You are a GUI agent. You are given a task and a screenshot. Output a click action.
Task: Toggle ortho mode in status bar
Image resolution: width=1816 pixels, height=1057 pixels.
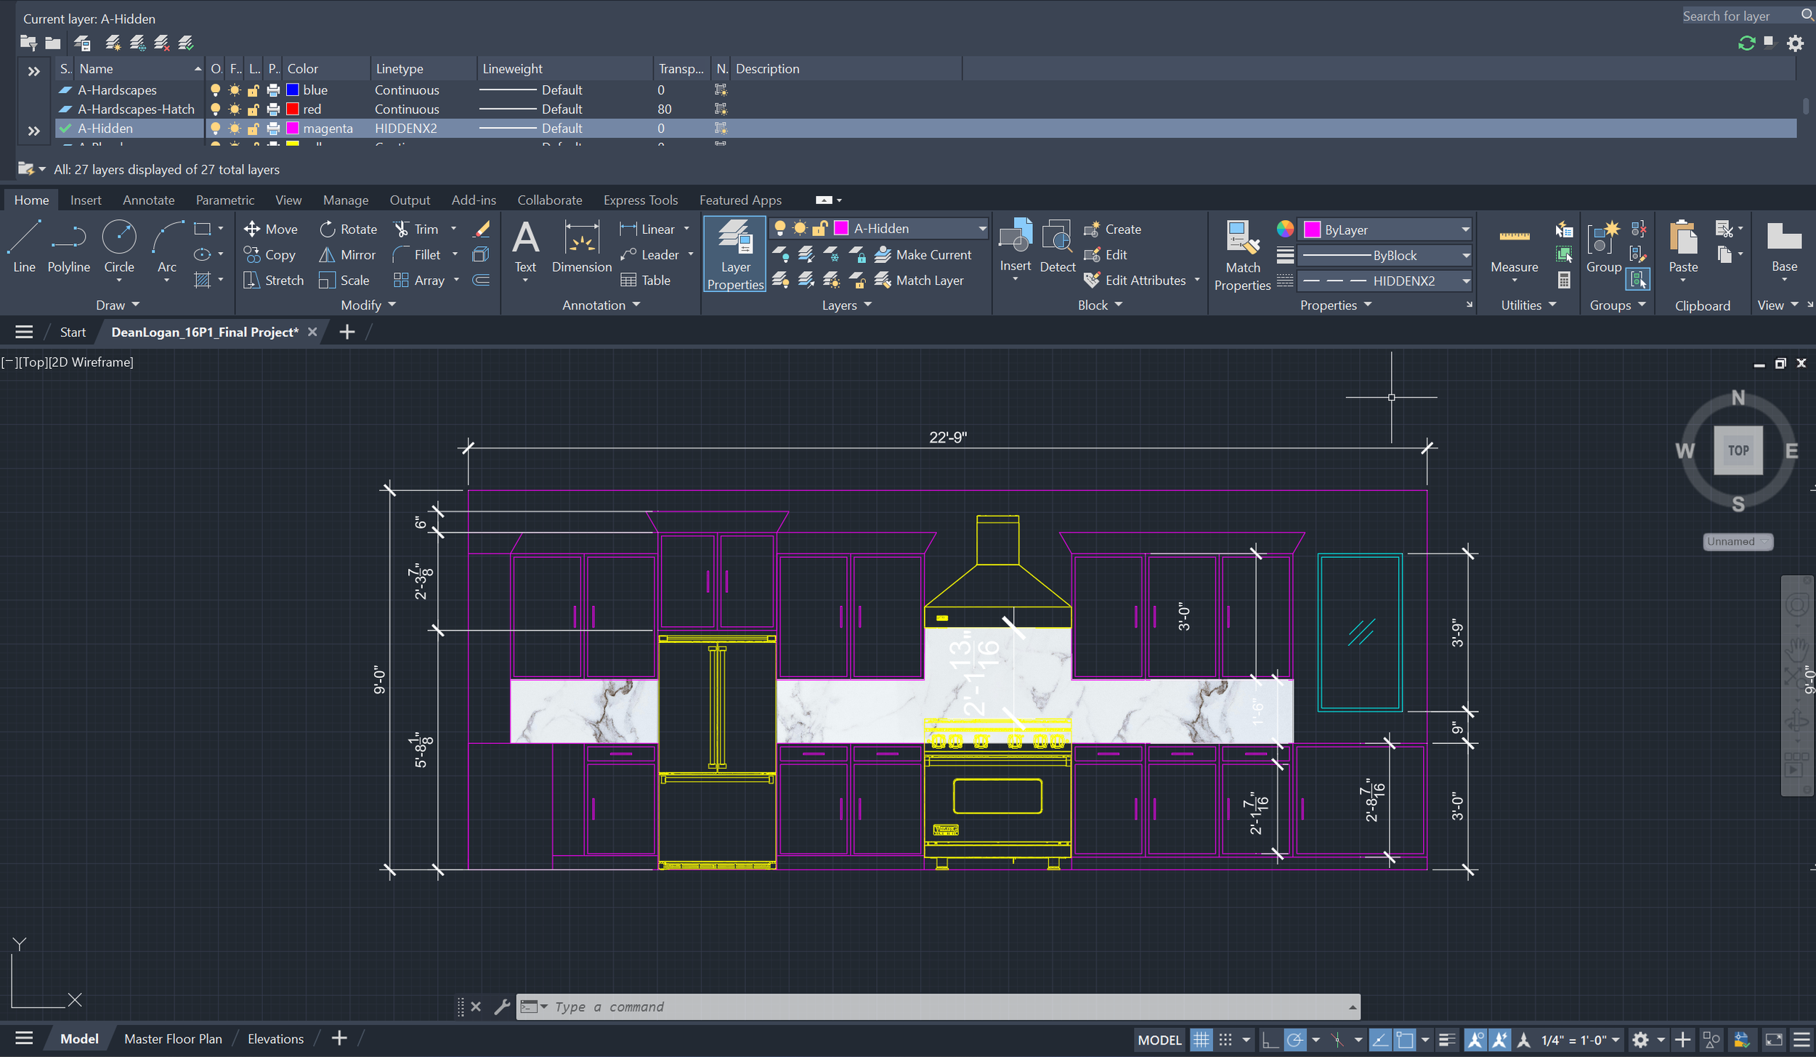click(1269, 1040)
